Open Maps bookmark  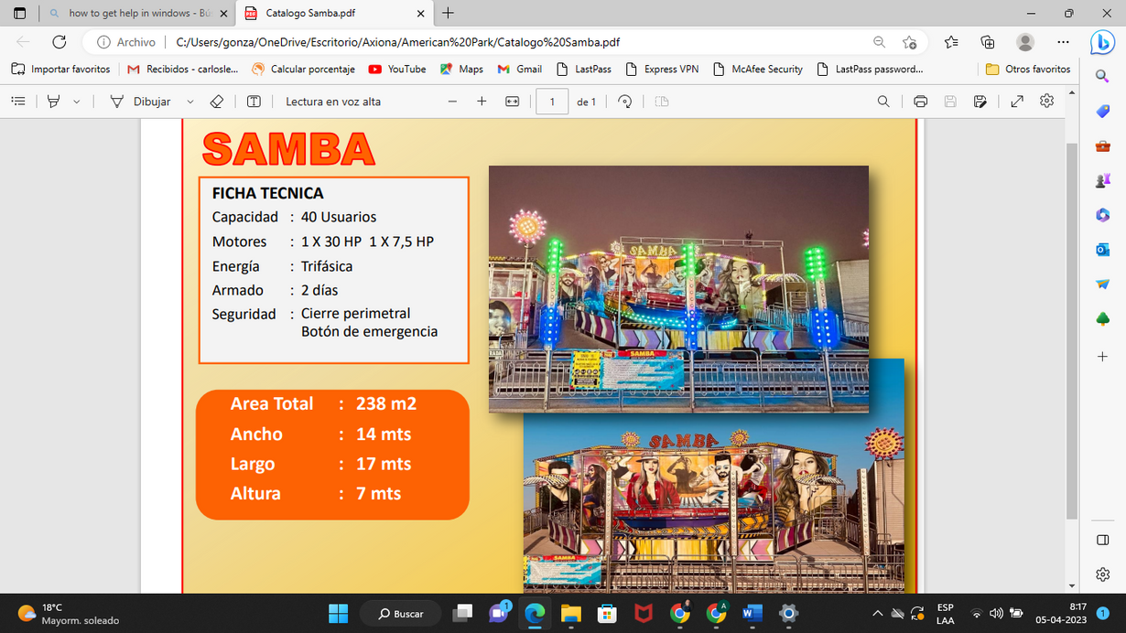click(461, 69)
